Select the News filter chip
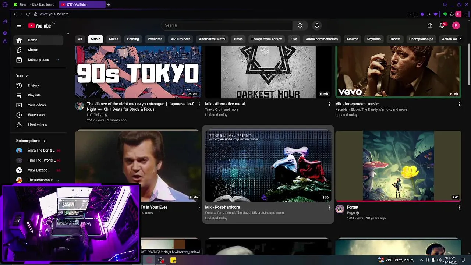 coord(238,39)
